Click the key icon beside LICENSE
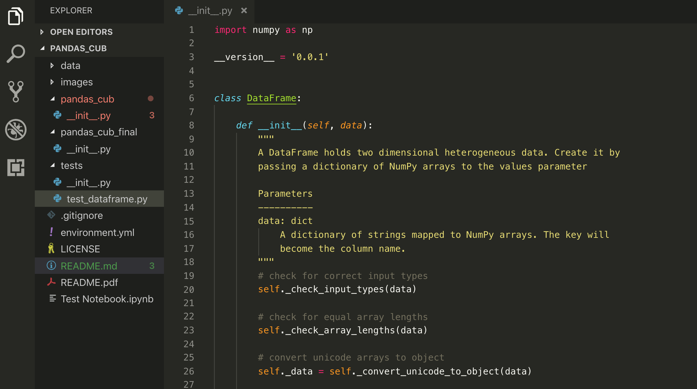The height and width of the screenshot is (389, 697). (51, 249)
